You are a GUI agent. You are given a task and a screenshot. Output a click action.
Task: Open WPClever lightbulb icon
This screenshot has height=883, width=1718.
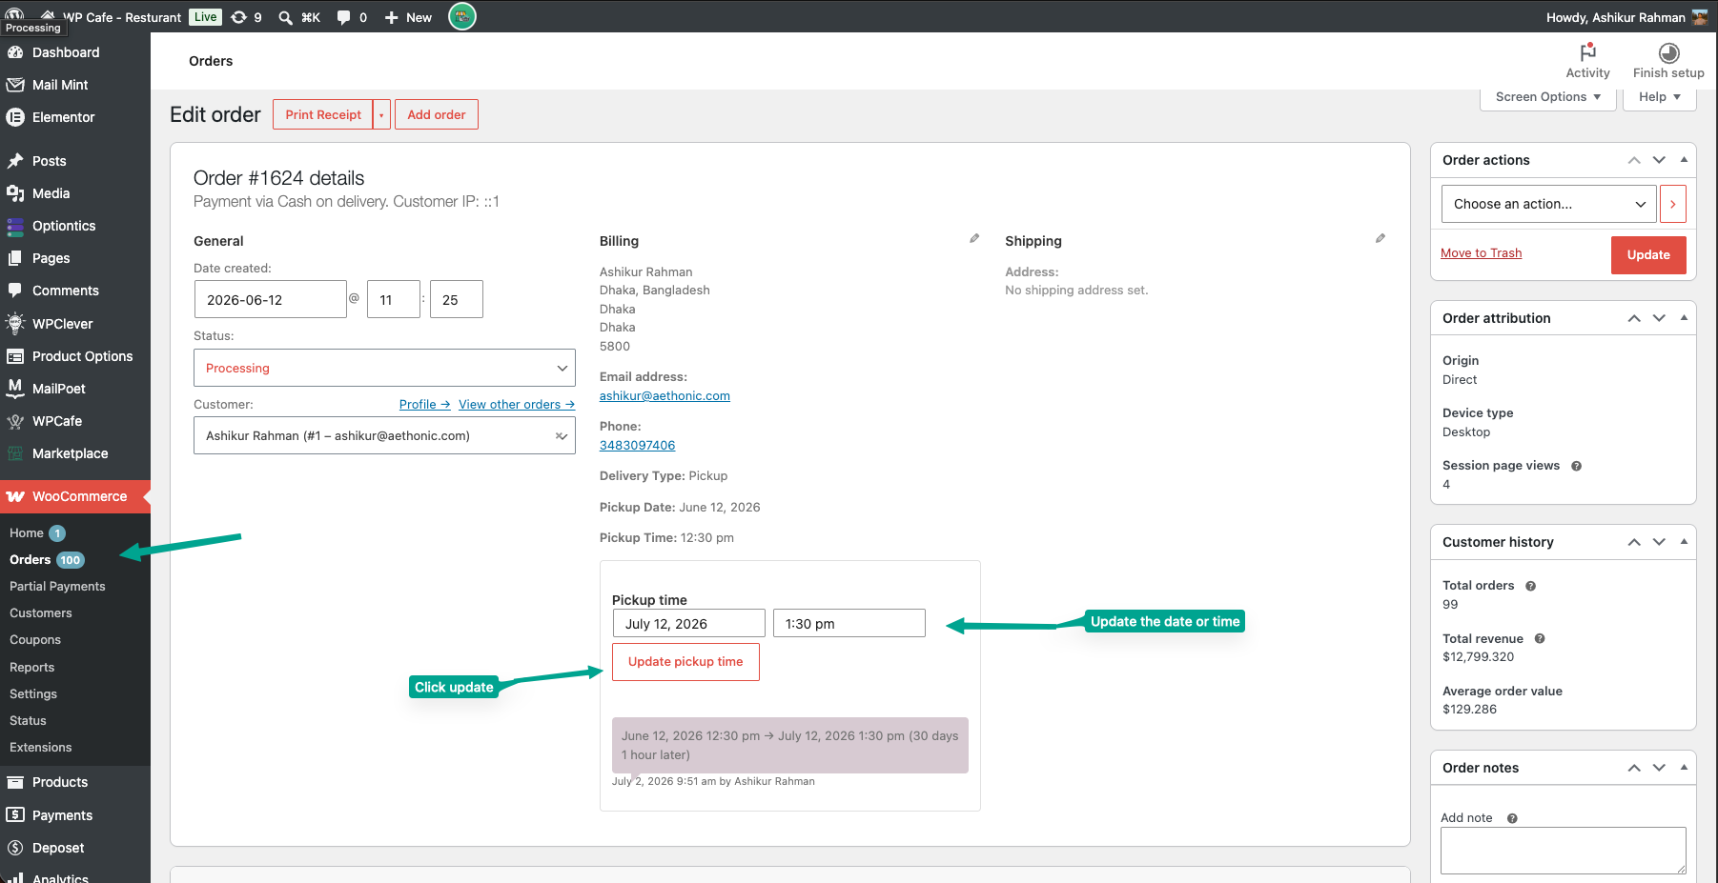pyautogui.click(x=15, y=324)
